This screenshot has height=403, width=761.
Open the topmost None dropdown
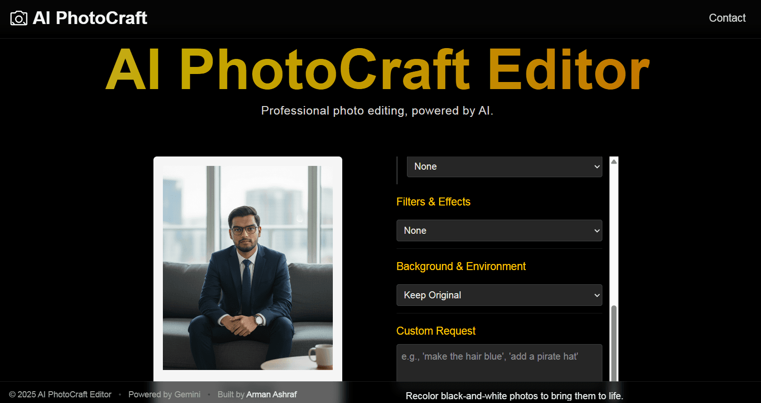click(504, 167)
